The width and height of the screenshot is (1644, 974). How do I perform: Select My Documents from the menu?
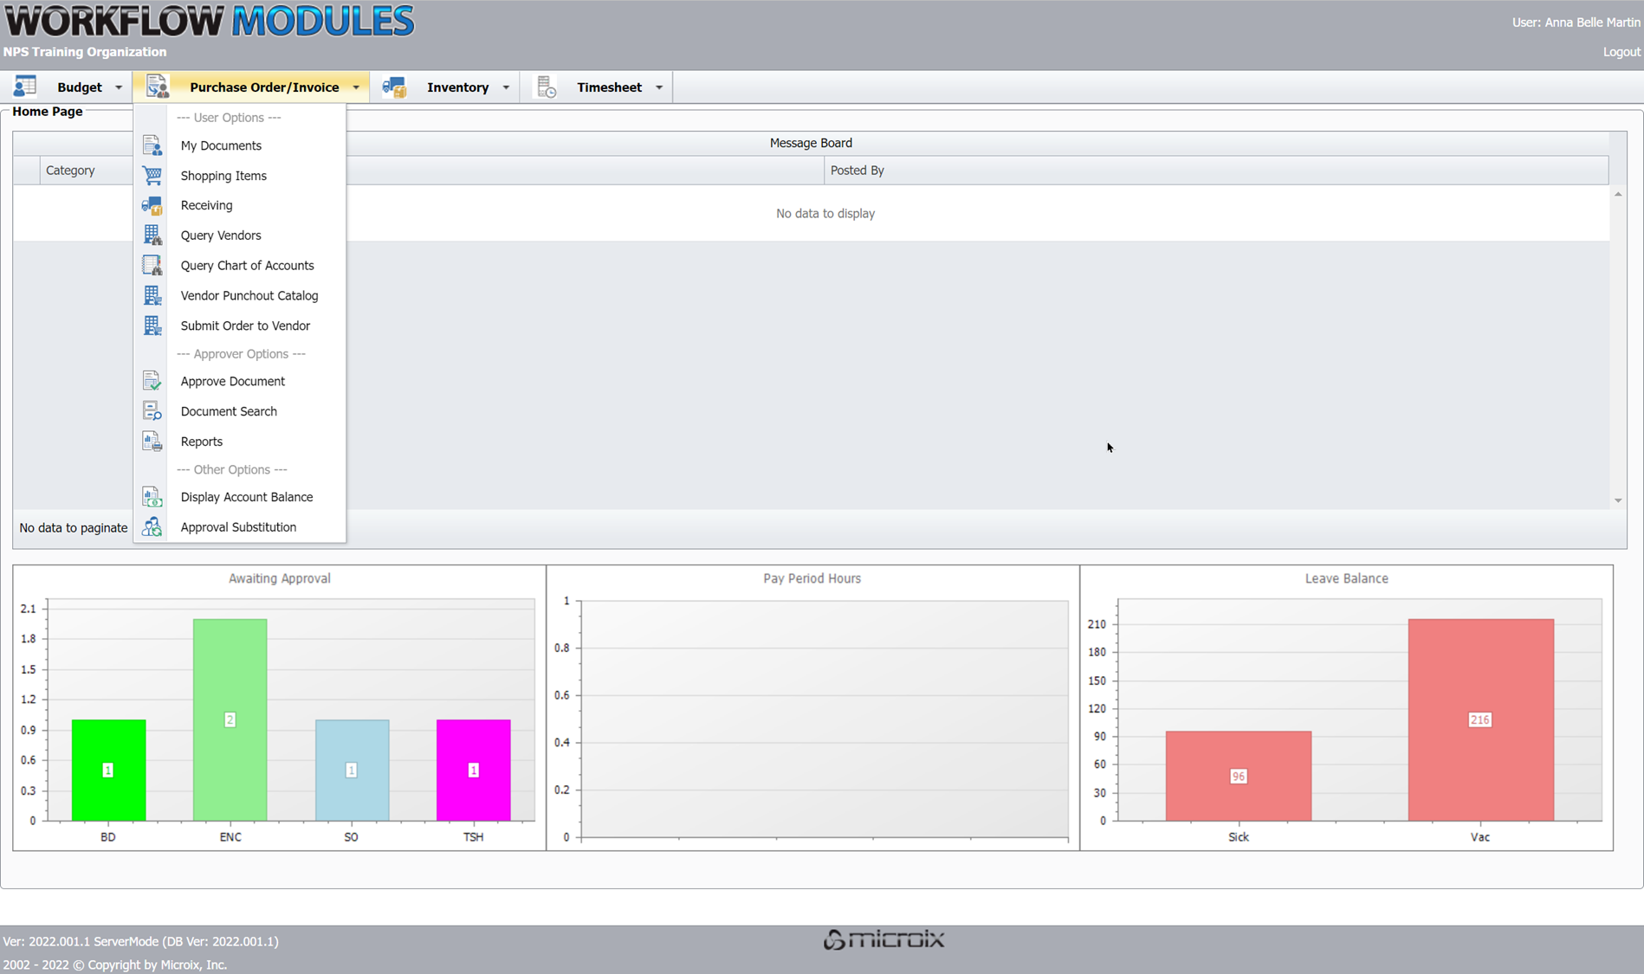221,145
